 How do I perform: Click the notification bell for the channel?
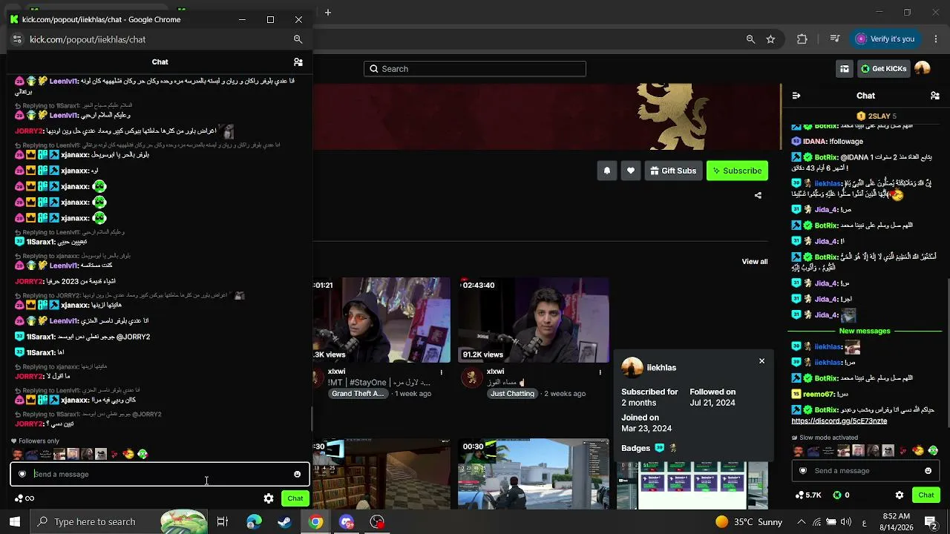(x=607, y=171)
